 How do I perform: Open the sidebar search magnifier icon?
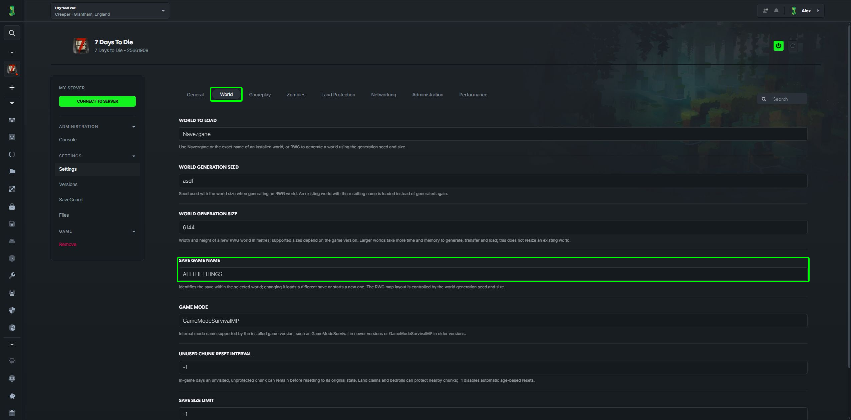coord(12,33)
